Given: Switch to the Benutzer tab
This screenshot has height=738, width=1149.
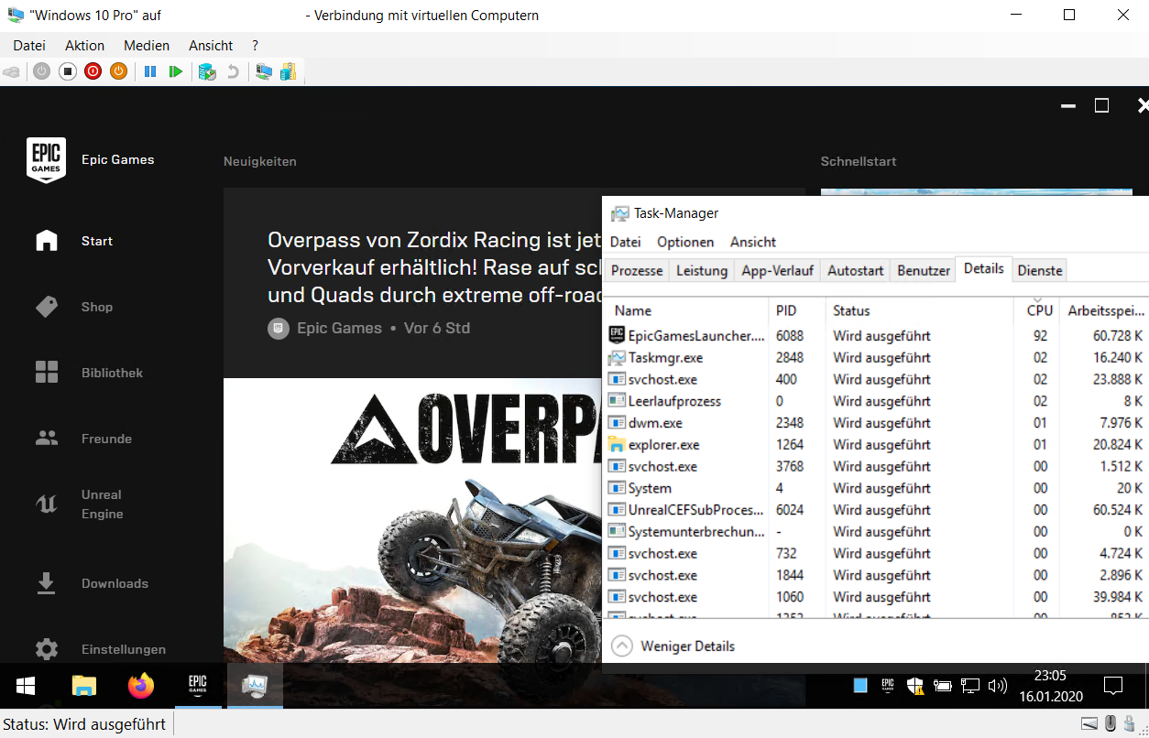Looking at the screenshot, I should (924, 270).
